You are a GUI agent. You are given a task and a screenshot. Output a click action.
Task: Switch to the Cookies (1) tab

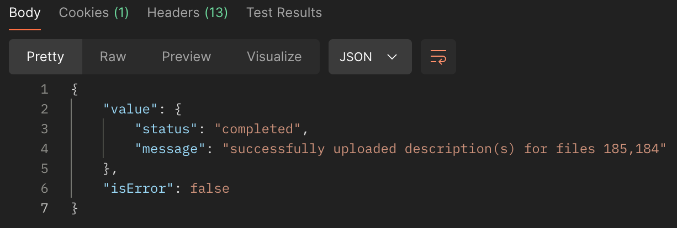[94, 13]
